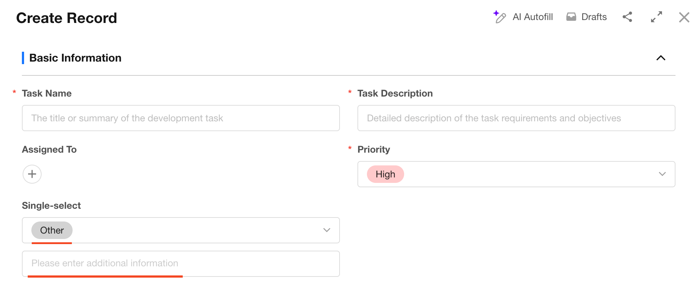Viewport: 693px width, 290px height.
Task: Click the share icon
Action: [x=627, y=17]
